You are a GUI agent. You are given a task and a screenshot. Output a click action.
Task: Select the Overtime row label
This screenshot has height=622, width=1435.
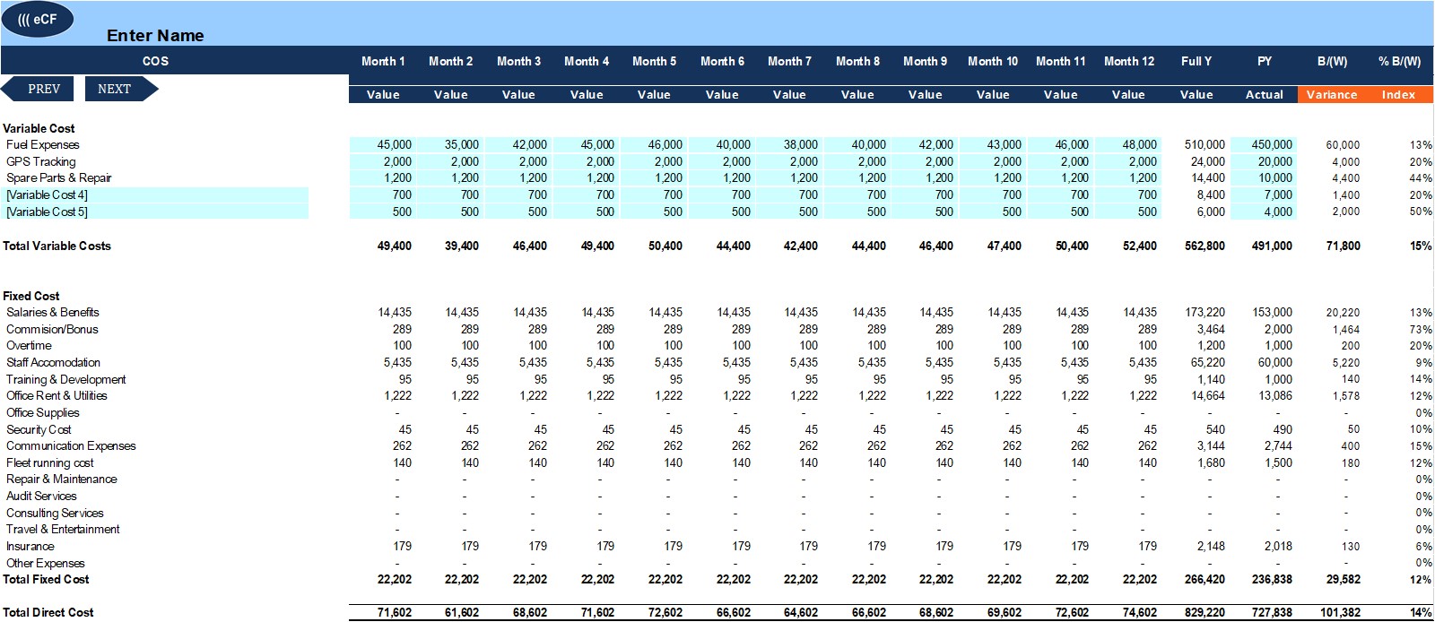pos(29,345)
